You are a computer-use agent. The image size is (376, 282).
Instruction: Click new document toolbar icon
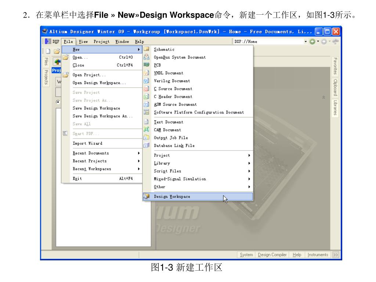[48, 51]
